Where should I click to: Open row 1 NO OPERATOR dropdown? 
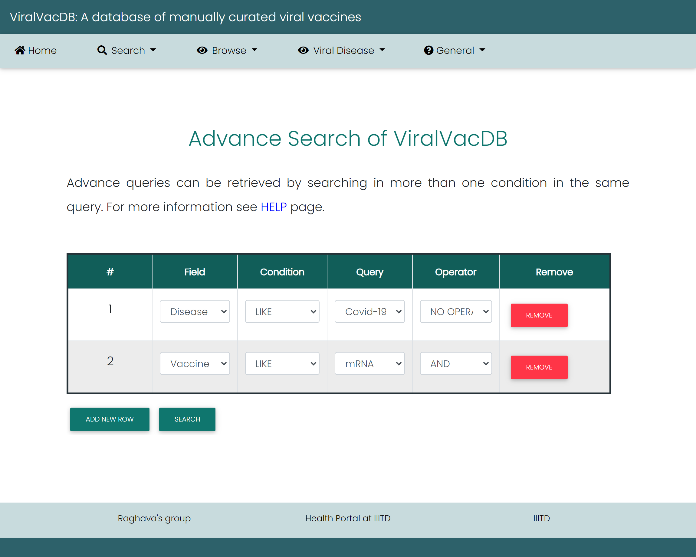455,311
